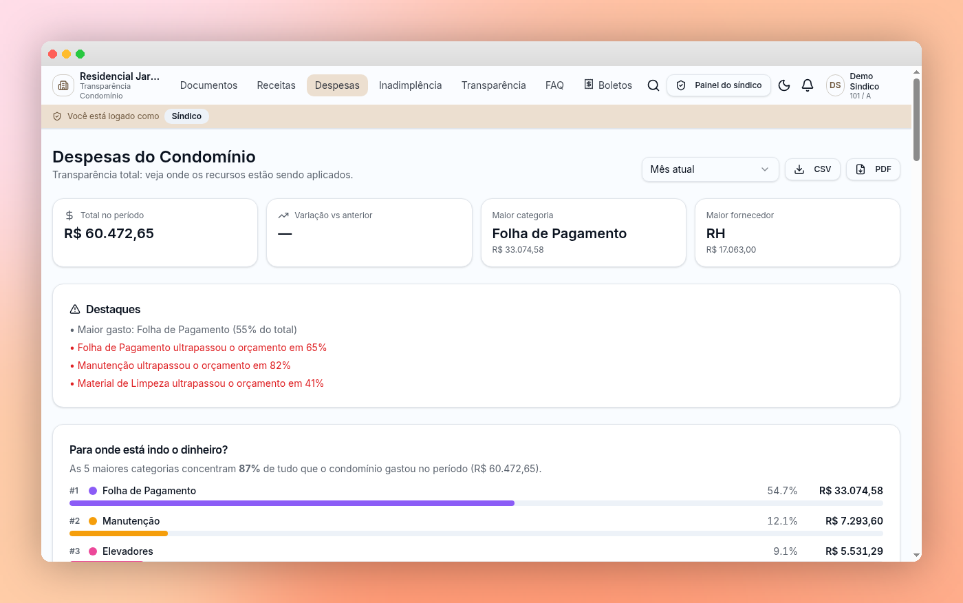This screenshot has width=963, height=603.
Task: Open Painel do síndico
Action: [x=719, y=85]
